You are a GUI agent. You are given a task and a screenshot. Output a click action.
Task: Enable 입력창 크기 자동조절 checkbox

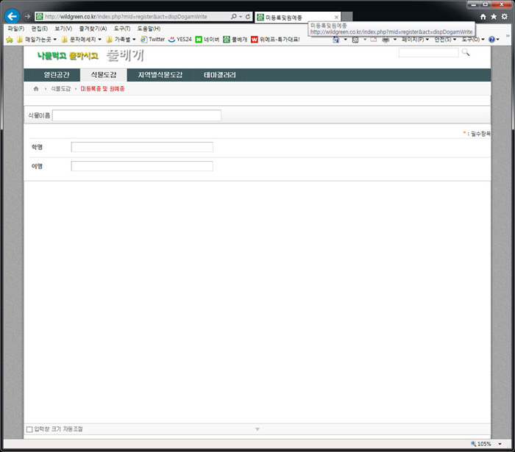(x=29, y=428)
